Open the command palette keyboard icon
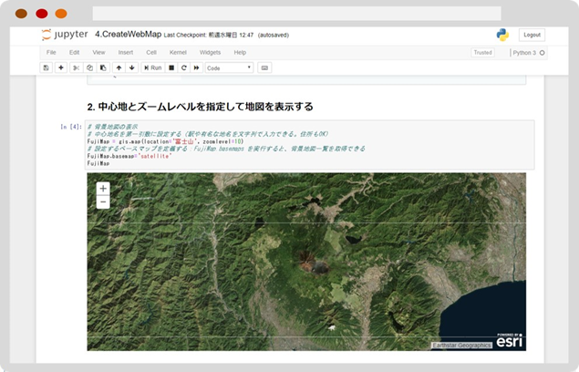The height and width of the screenshot is (372, 579). (x=264, y=68)
